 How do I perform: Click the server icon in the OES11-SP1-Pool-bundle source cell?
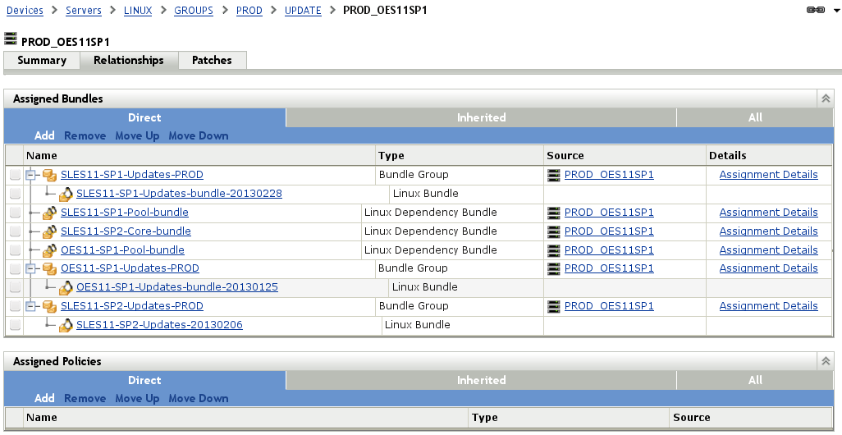click(x=554, y=250)
